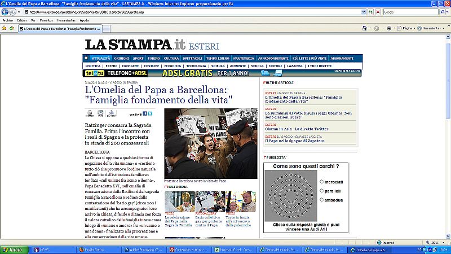Open the Página toolbar dropdown

[406, 28]
